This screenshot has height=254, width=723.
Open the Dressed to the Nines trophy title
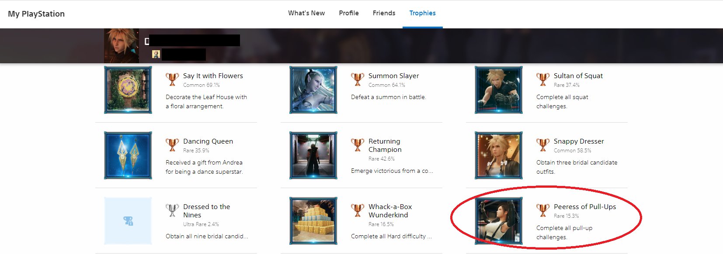click(x=206, y=211)
